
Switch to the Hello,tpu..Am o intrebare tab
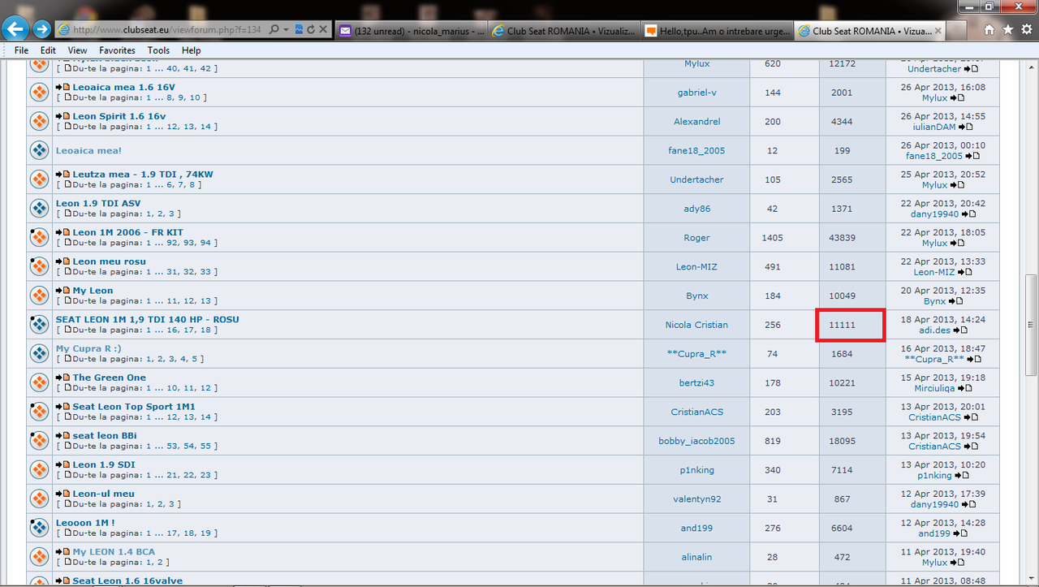click(716, 31)
